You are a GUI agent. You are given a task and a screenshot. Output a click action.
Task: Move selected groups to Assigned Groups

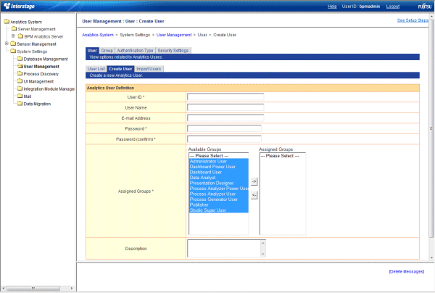254,181
